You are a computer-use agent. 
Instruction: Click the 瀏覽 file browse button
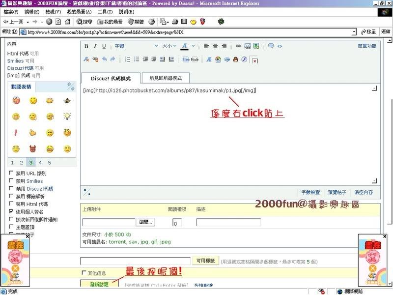[146, 222]
